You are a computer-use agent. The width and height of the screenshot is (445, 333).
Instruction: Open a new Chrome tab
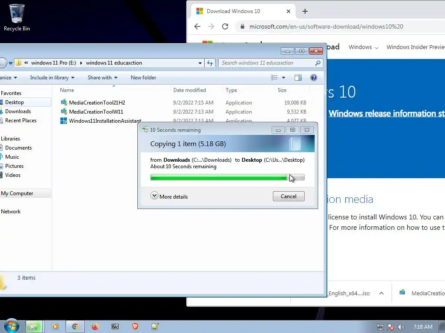[305, 11]
